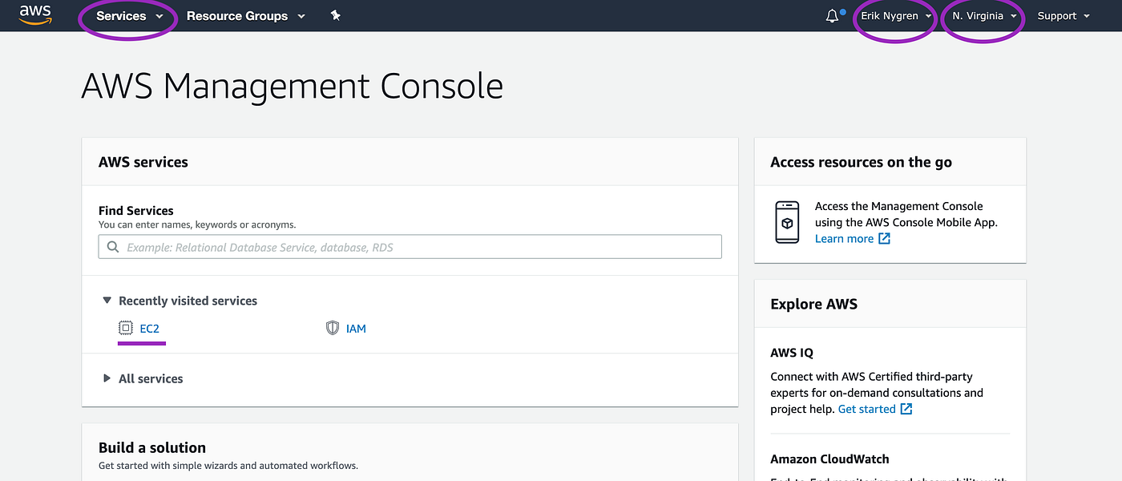
Task: Expand the All services section
Action: [143, 378]
